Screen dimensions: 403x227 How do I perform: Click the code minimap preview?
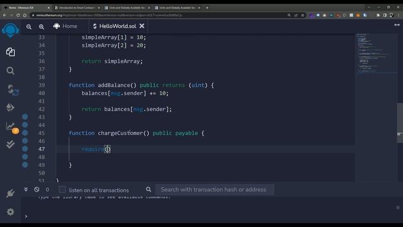tap(375, 54)
